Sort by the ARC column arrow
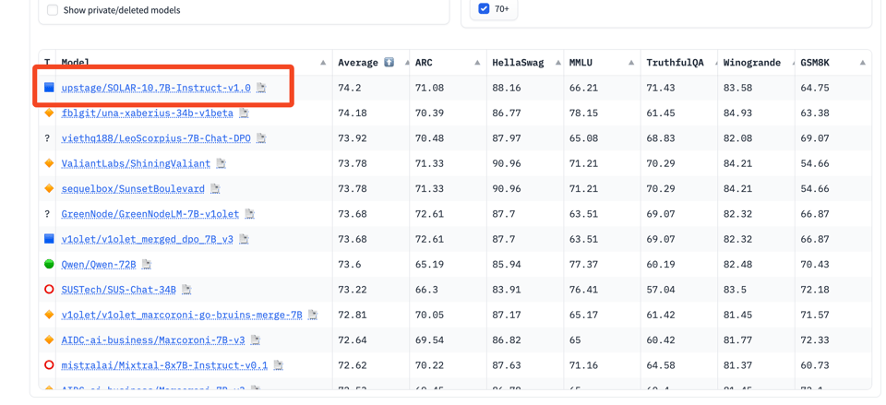Screen dimensions: 886x405 click(x=477, y=63)
